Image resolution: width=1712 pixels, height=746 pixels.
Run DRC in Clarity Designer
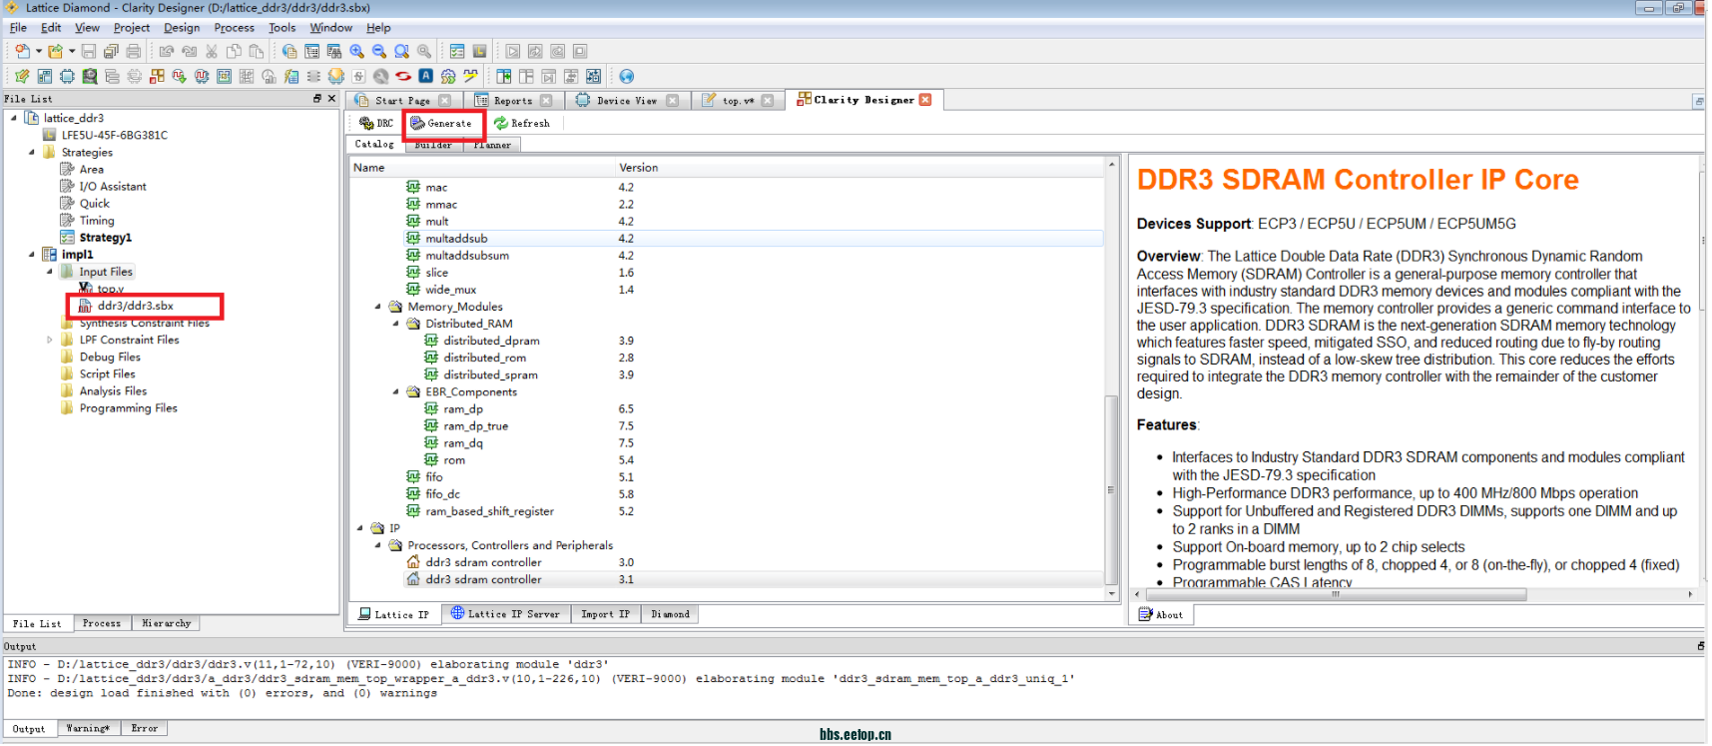(x=376, y=124)
